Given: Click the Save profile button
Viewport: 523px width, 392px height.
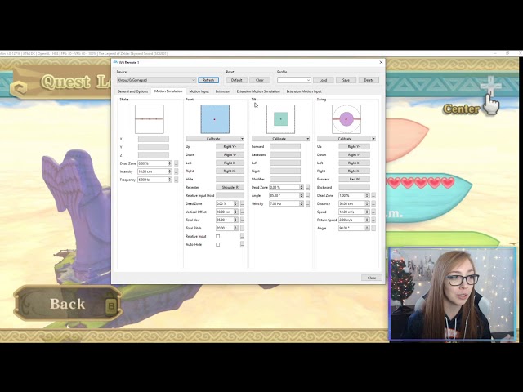Looking at the screenshot, I should [x=346, y=80].
